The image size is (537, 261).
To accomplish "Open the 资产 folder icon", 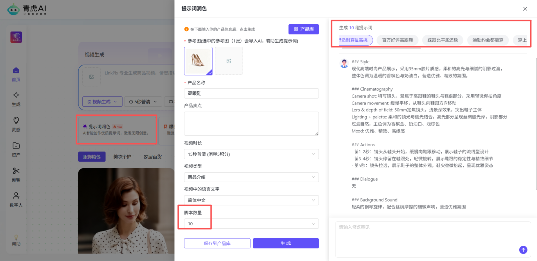I will [x=16, y=146].
